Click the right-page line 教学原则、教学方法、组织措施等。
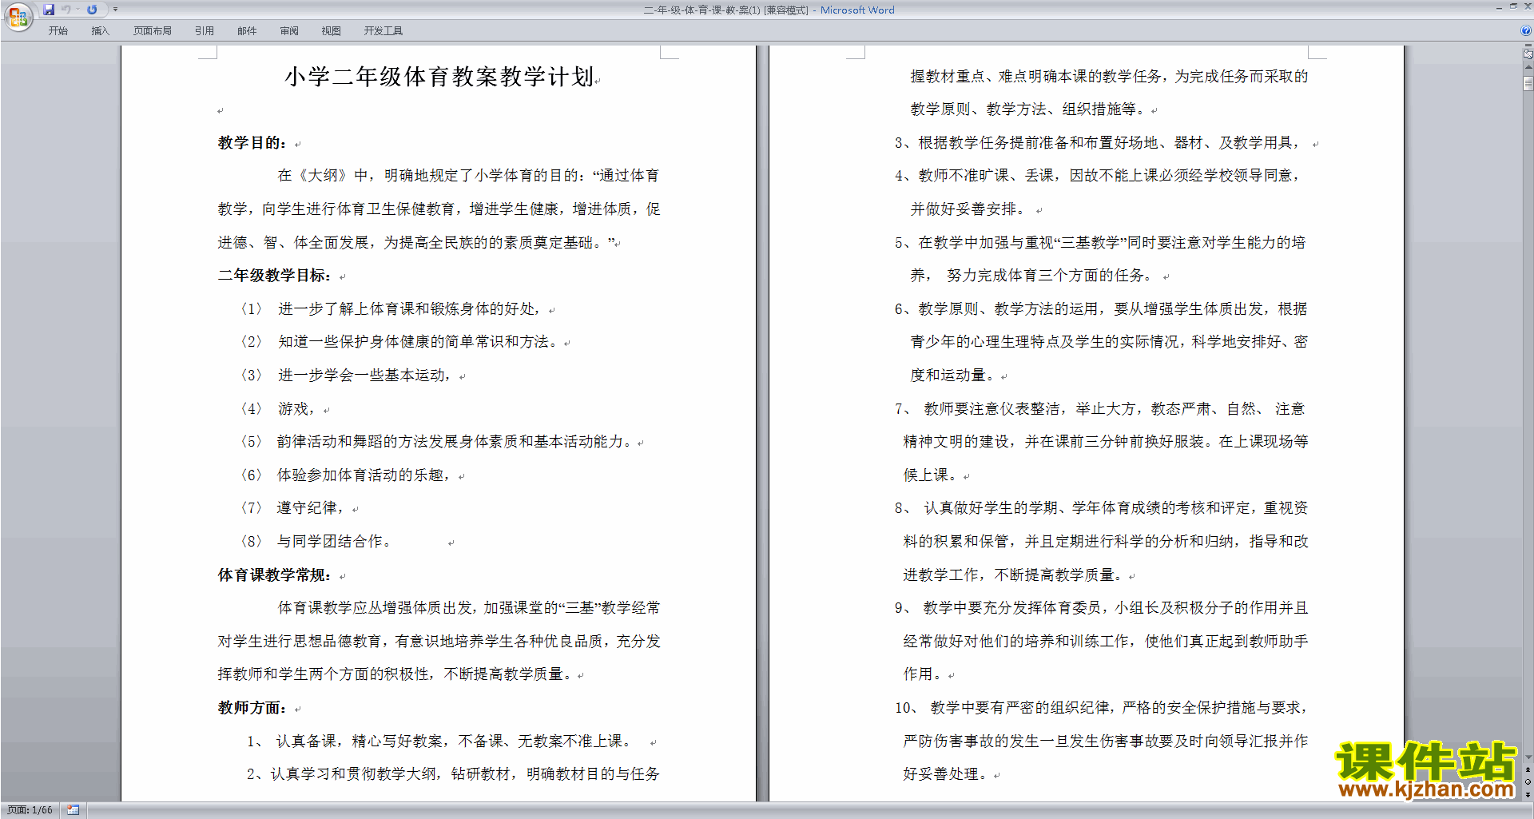Screen dimensions: 1534x819 (x=1028, y=109)
